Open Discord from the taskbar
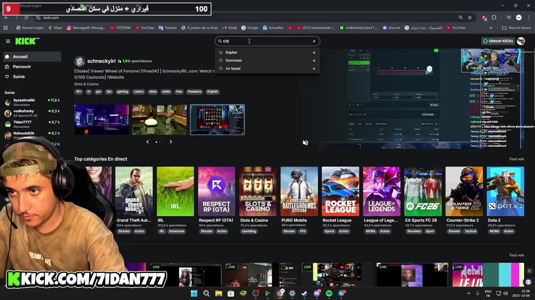535x300 pixels. coord(317,293)
